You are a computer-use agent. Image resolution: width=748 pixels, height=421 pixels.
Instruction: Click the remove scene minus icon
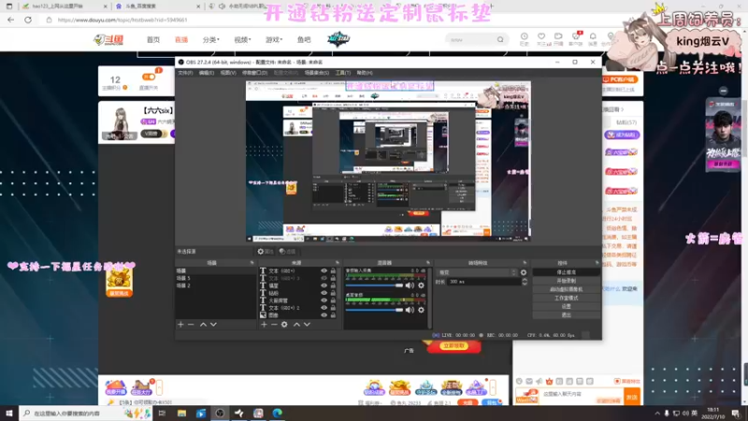point(191,325)
